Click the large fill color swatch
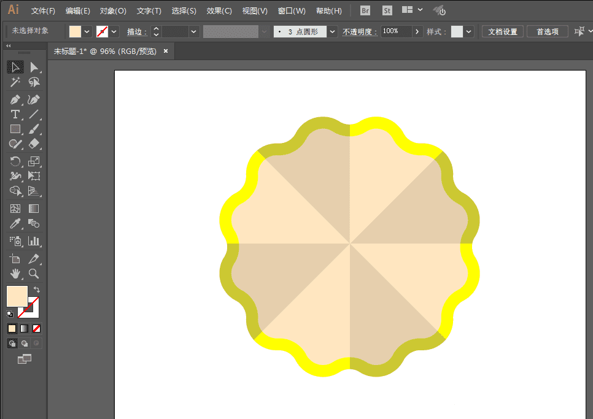Image resolution: width=593 pixels, height=419 pixels. point(17,296)
